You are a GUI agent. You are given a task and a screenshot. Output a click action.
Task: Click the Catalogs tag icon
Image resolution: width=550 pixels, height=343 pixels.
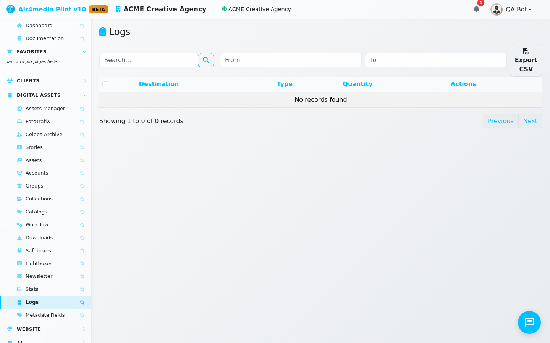[19, 212]
